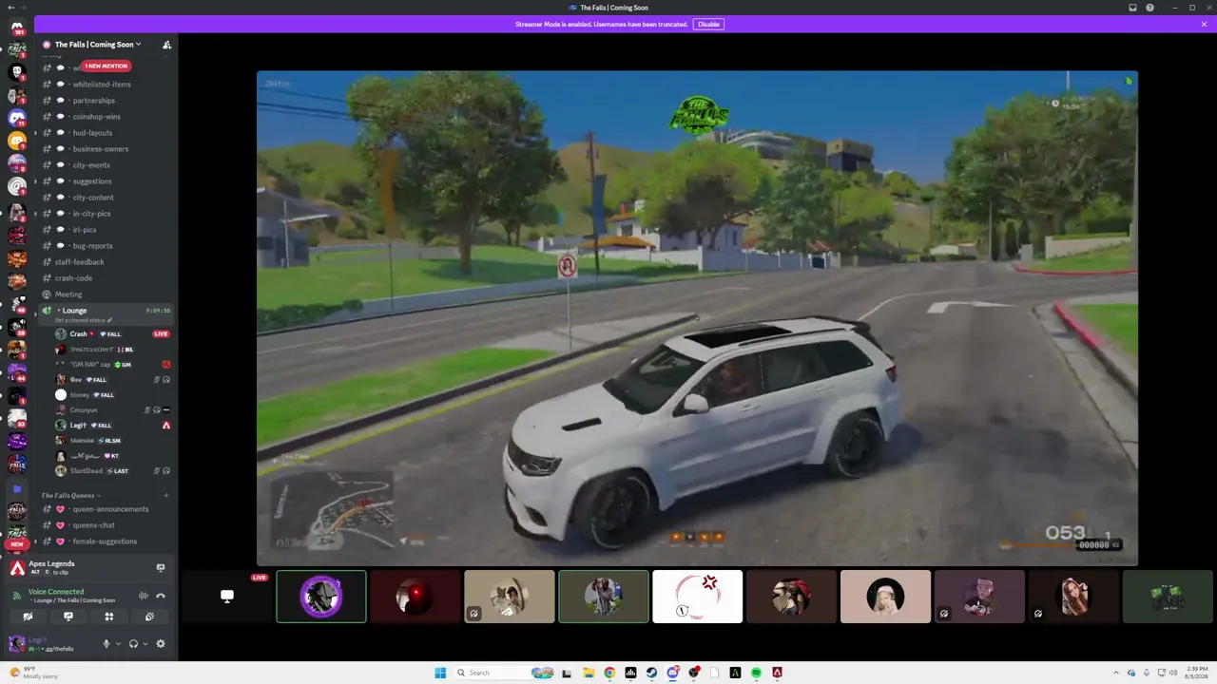Click the Voice Connected status text

point(56,592)
